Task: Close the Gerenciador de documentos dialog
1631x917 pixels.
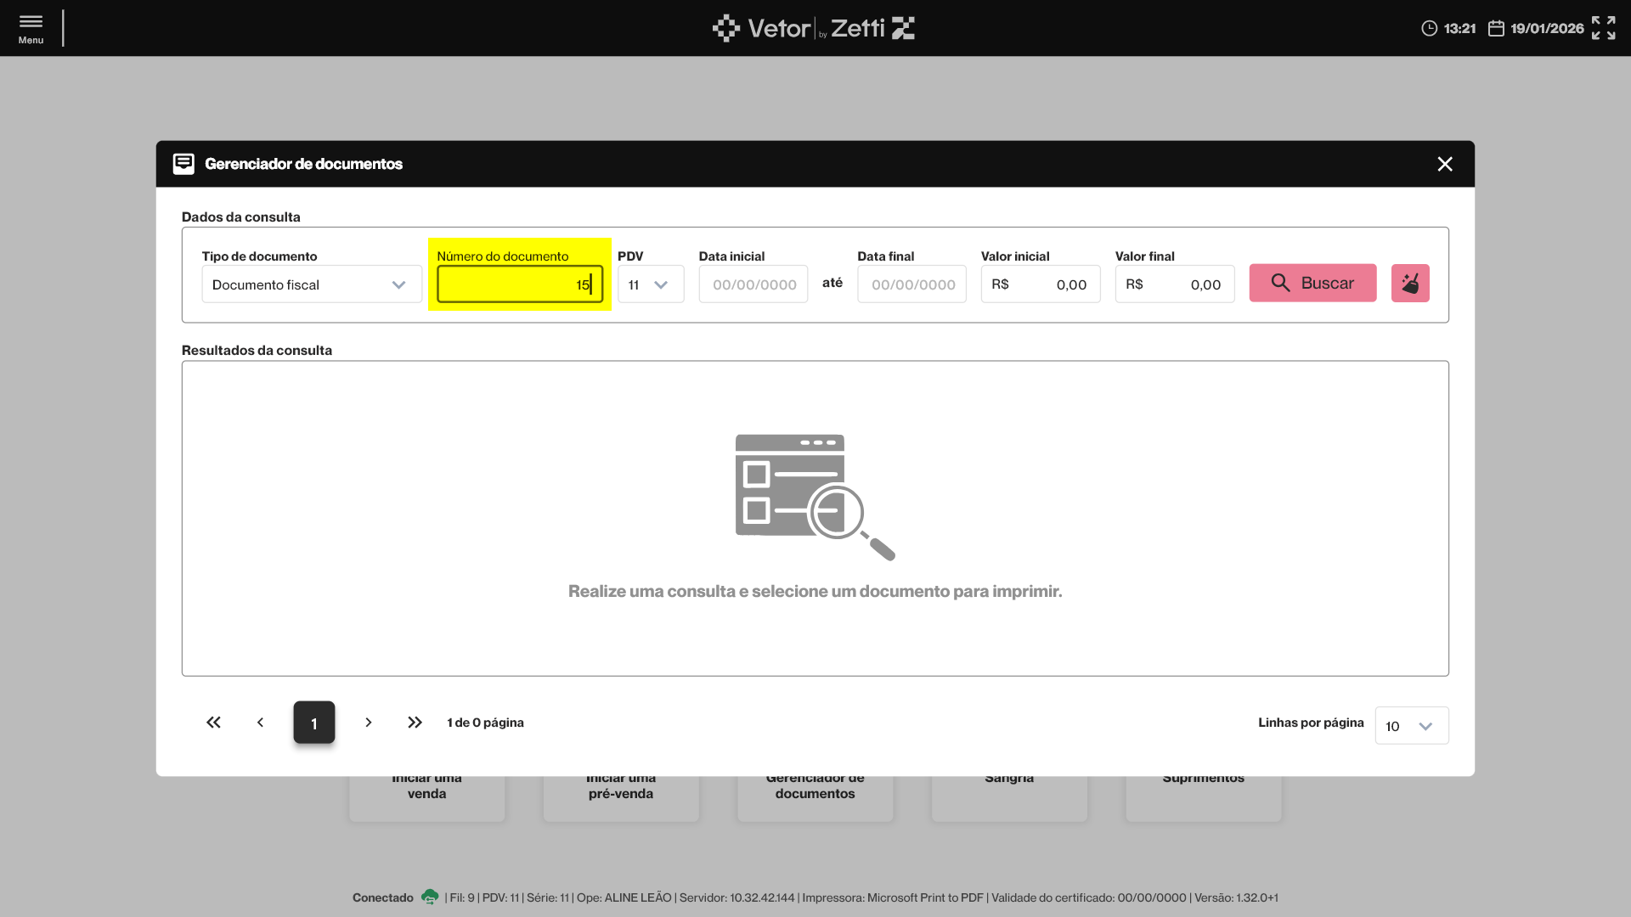Action: click(x=1444, y=164)
